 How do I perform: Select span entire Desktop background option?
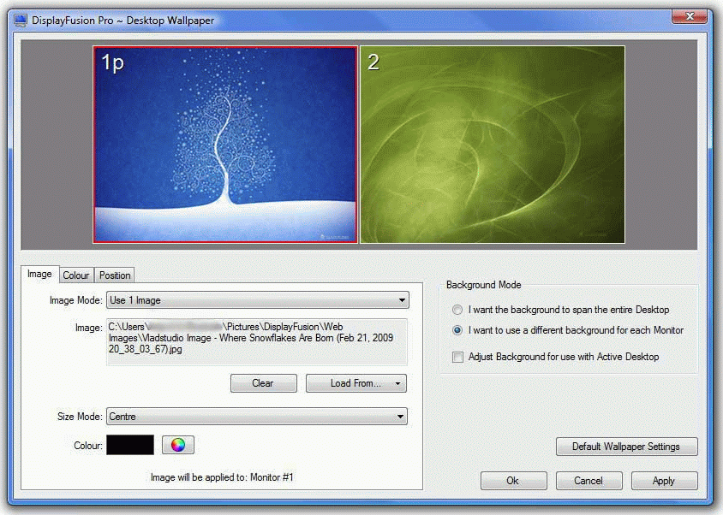(x=562, y=310)
